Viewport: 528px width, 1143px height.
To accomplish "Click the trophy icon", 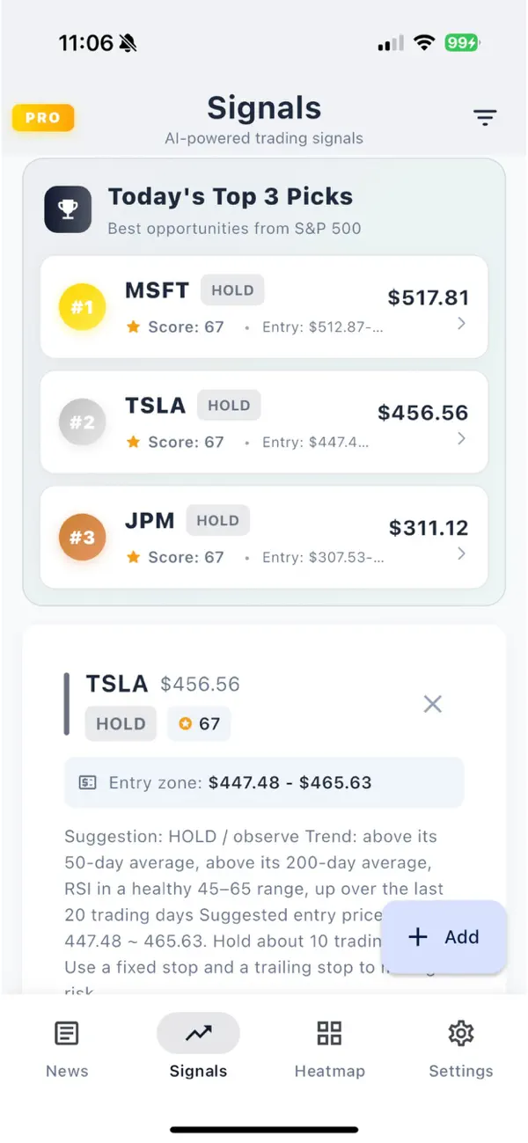I will coord(68,209).
